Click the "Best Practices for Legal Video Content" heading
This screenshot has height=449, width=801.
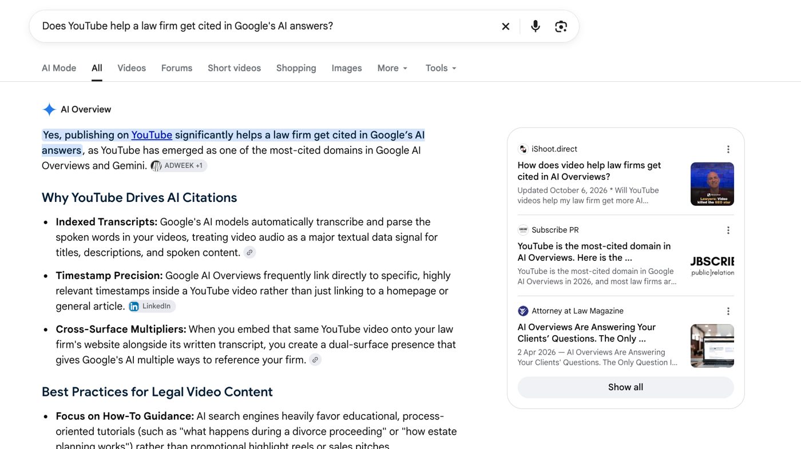[x=157, y=392]
